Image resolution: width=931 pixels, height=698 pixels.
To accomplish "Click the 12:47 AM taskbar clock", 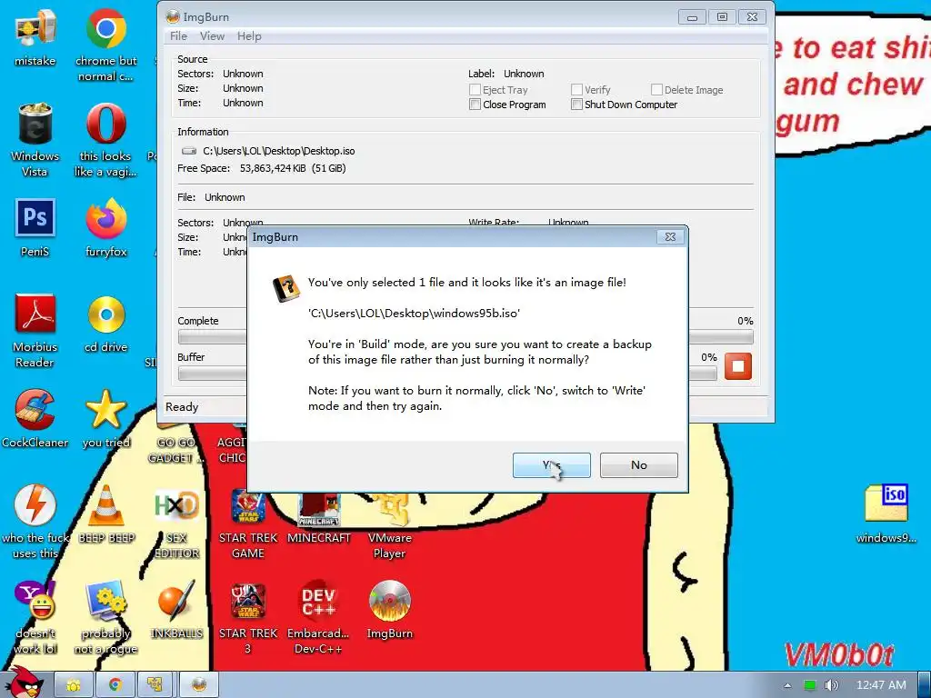I will [x=881, y=685].
